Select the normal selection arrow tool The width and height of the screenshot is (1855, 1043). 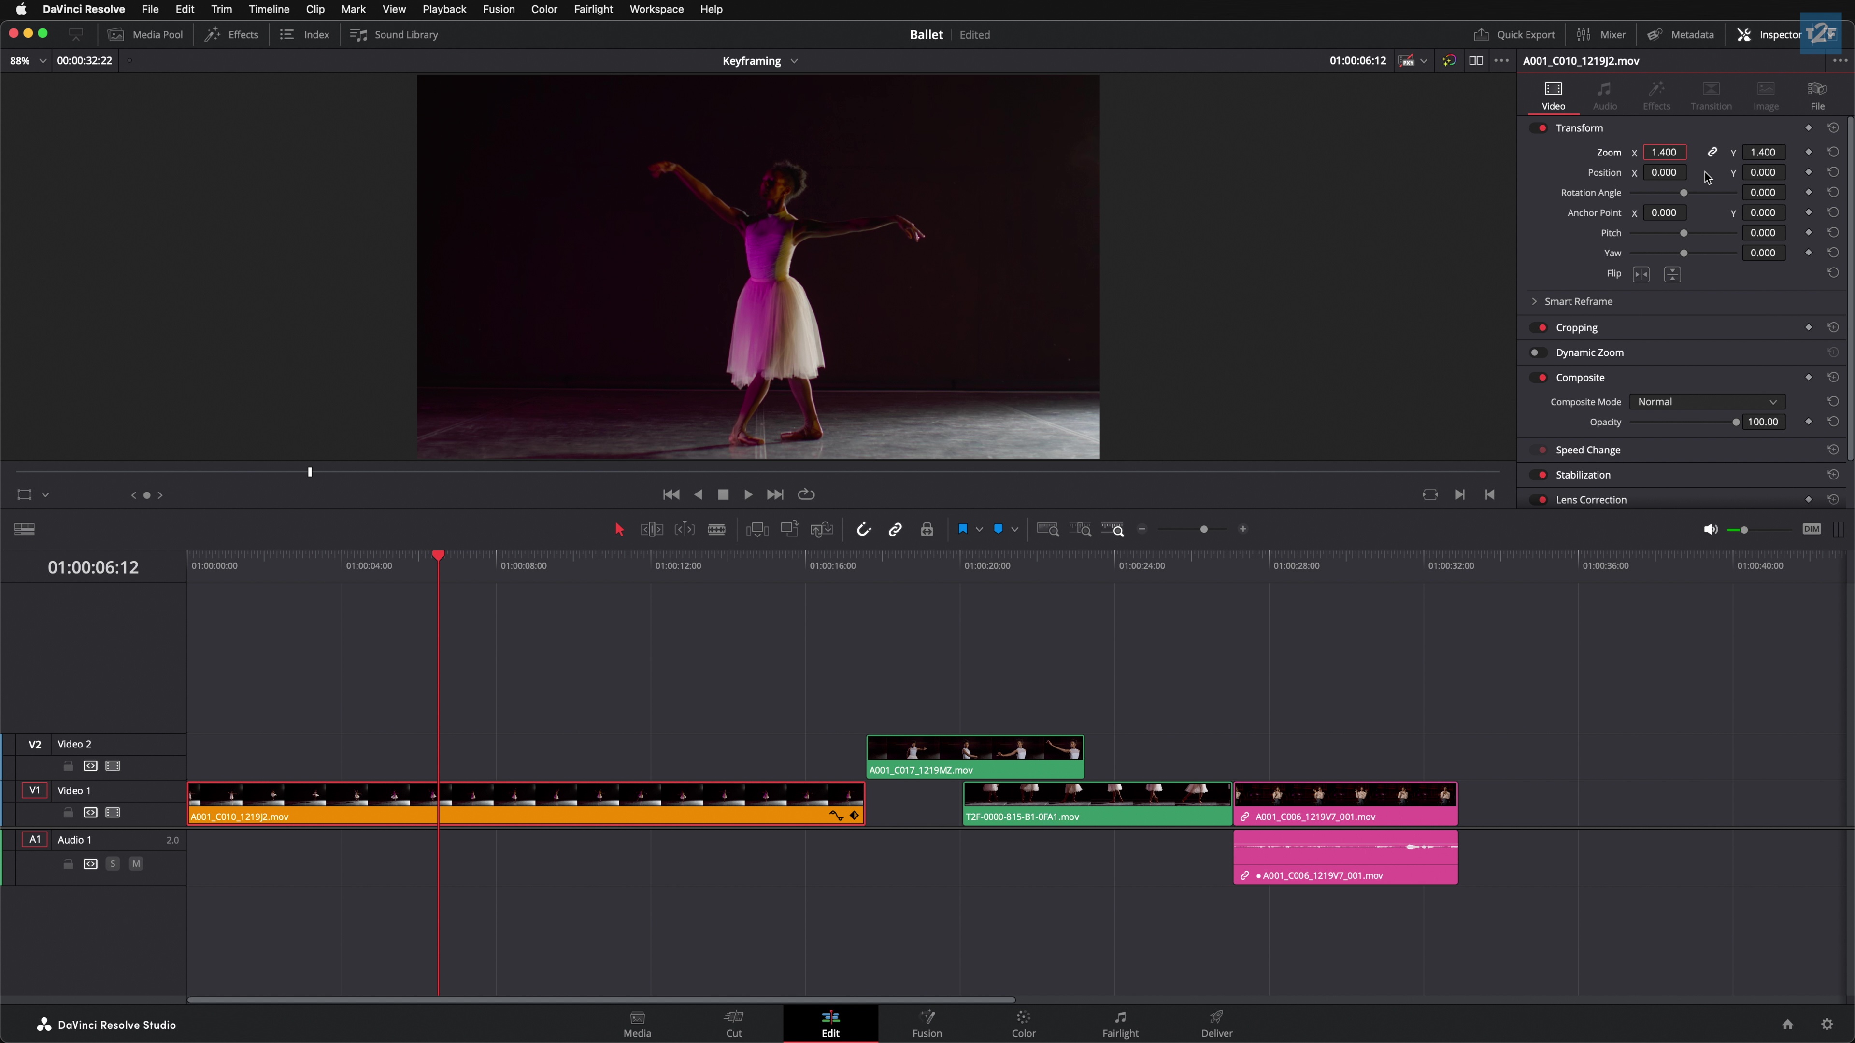[x=619, y=529]
